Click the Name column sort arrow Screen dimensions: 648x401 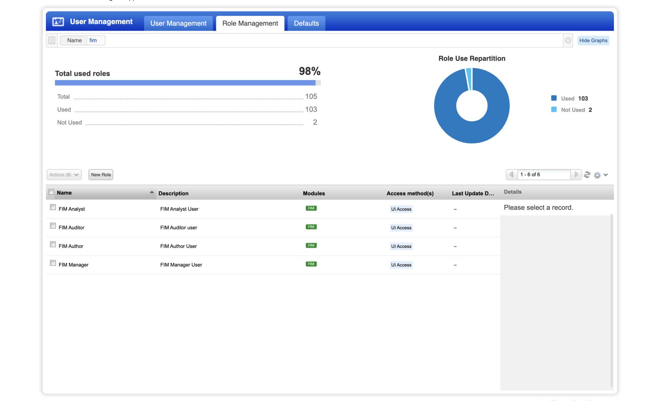[x=152, y=192]
